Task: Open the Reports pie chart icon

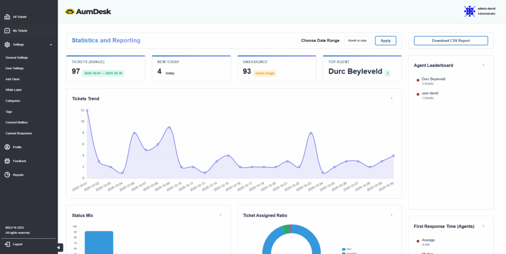Action: 7,175
